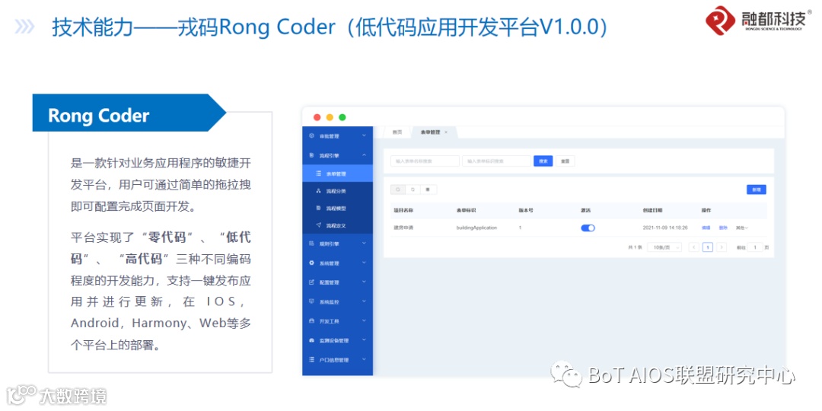Select page number 1 in pagination
Viewport: 822px width, 411px height.
(x=708, y=247)
